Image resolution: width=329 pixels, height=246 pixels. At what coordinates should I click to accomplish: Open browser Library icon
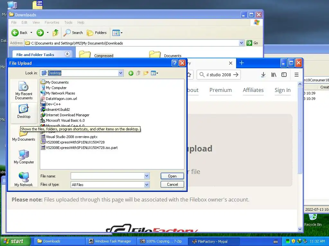click(274, 75)
